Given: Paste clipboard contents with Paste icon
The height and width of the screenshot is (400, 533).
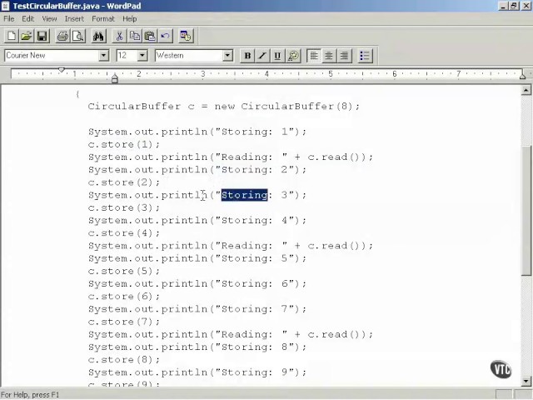Looking at the screenshot, I should 150,36.
